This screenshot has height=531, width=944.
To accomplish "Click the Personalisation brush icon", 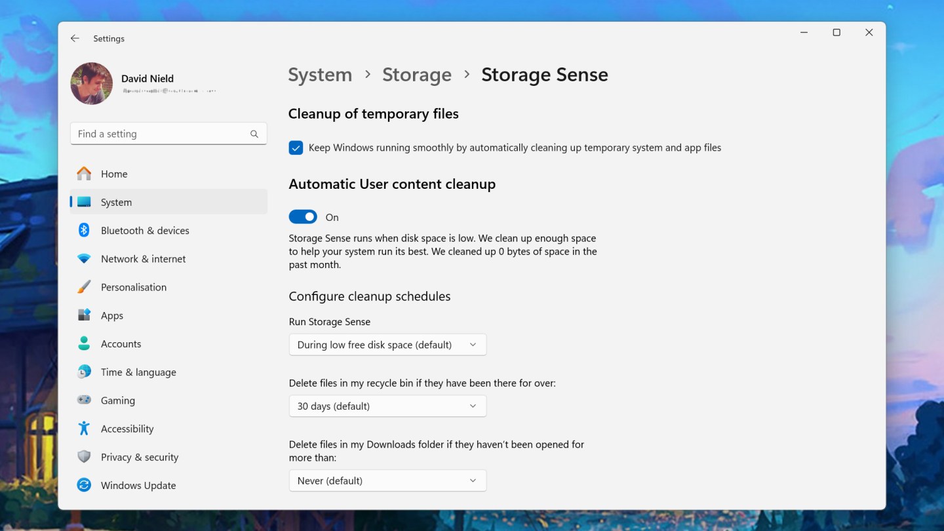I will click(84, 286).
